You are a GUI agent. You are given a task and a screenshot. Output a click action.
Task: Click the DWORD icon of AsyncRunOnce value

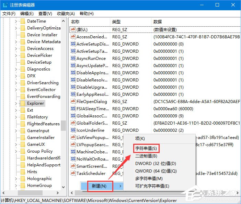73,58
